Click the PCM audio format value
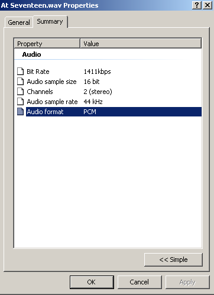Image resolution: width=214 pixels, height=295 pixels. (90, 112)
